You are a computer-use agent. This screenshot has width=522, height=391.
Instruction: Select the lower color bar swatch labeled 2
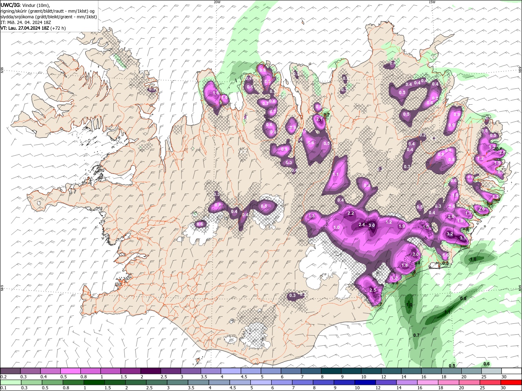point(136,382)
